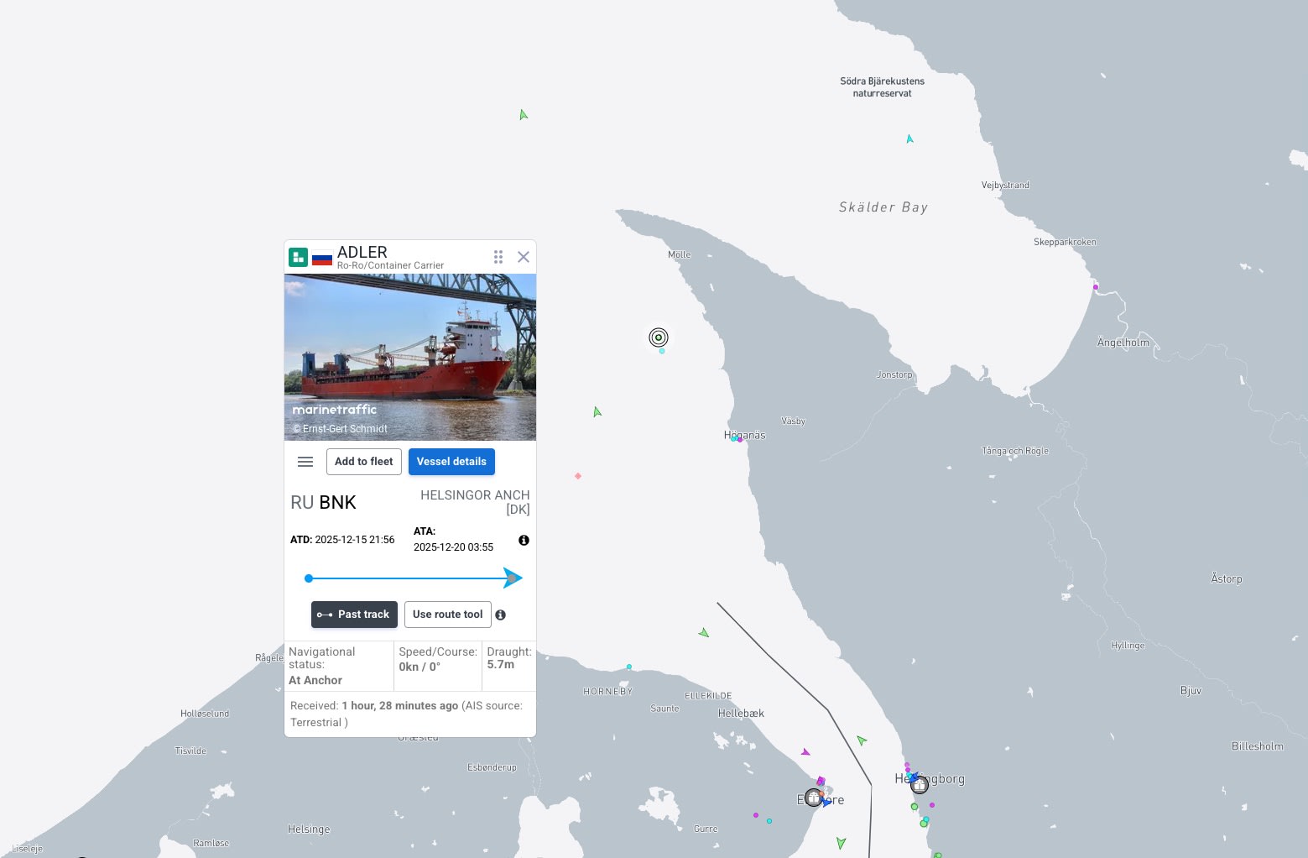
Task: Select the port icon at Helsingør
Action: click(813, 798)
